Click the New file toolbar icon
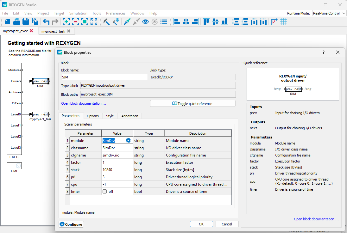Viewport: 347px width, 233px height. pos(7,22)
